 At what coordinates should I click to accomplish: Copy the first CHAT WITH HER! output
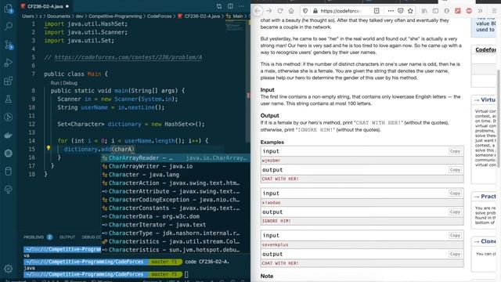point(455,170)
